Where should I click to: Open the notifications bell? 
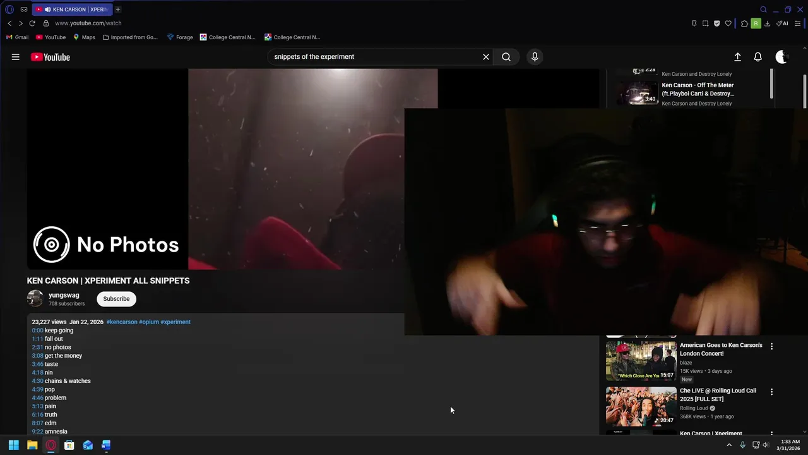point(758,57)
